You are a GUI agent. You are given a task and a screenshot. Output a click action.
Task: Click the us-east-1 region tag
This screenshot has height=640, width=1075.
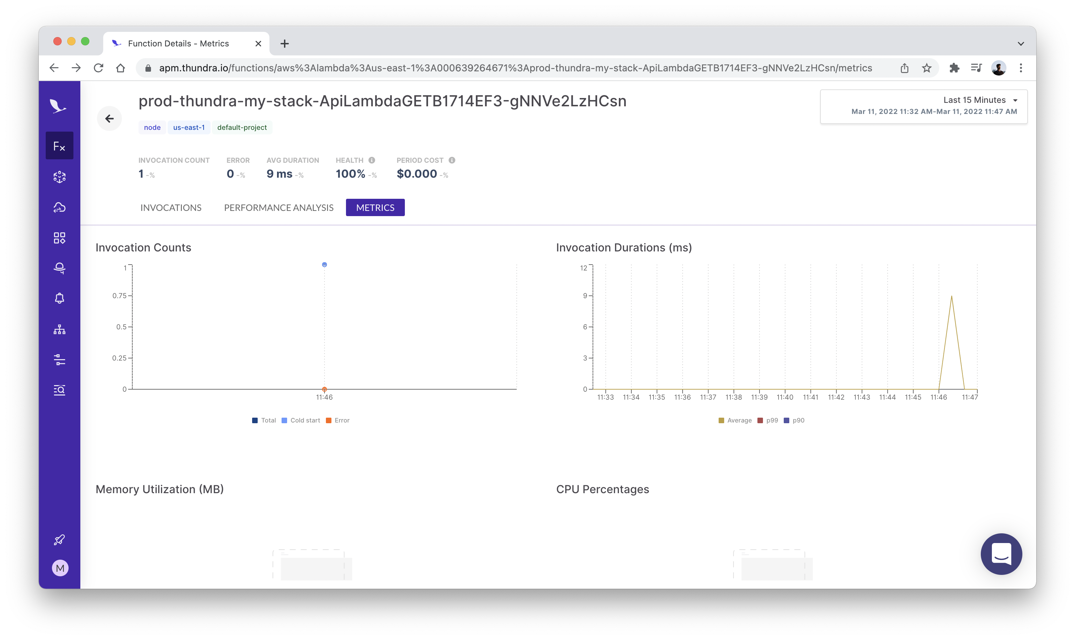point(189,127)
